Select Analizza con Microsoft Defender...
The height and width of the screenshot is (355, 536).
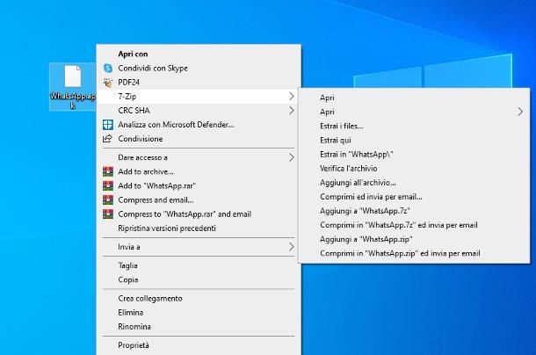click(x=199, y=125)
